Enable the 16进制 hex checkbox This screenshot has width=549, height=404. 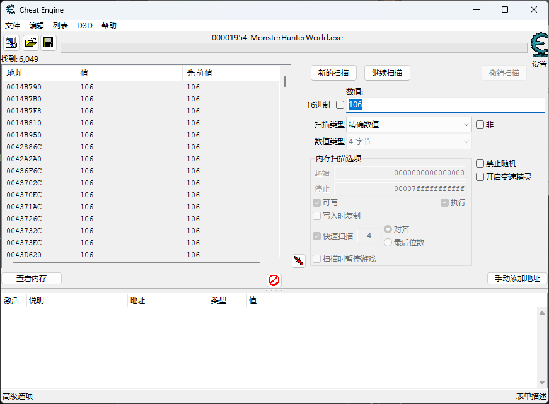click(340, 105)
